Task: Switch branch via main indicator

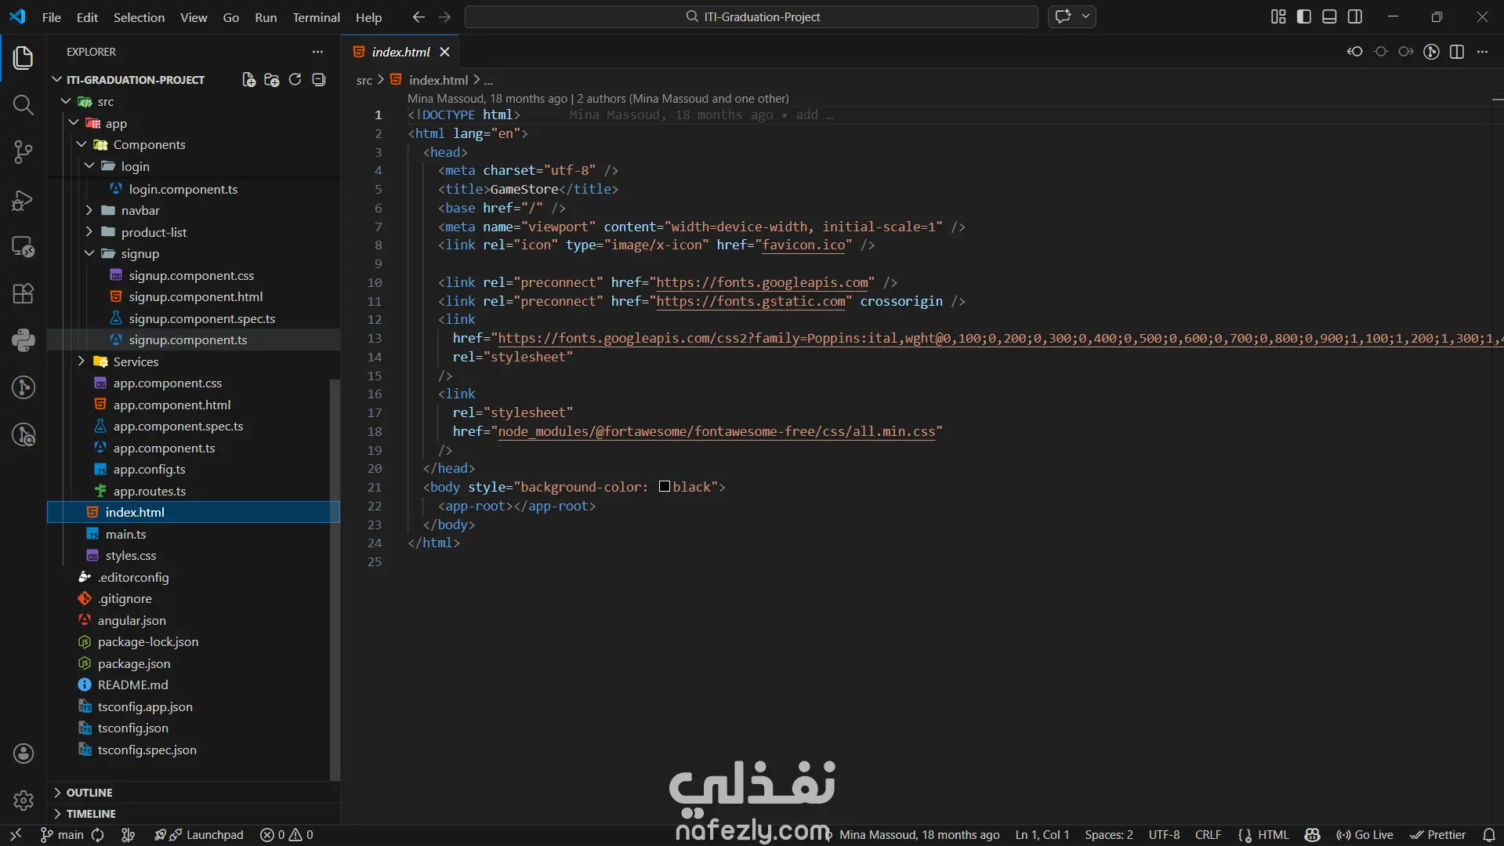Action: coord(62,835)
